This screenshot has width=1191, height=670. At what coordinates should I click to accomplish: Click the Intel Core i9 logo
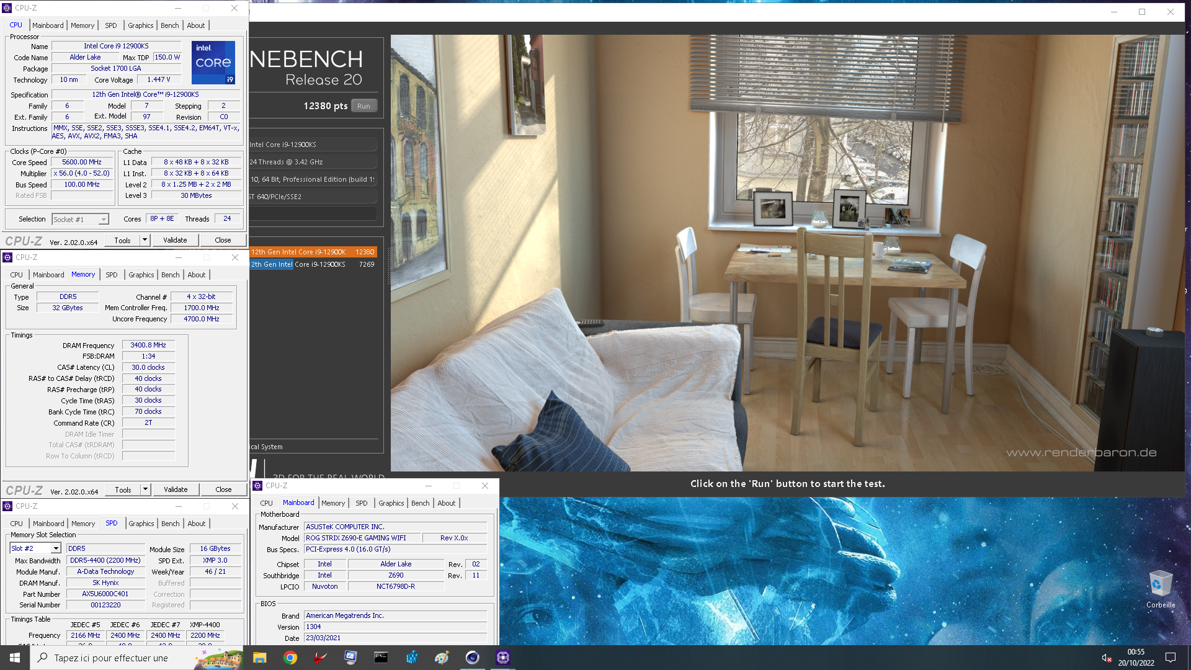click(x=213, y=63)
